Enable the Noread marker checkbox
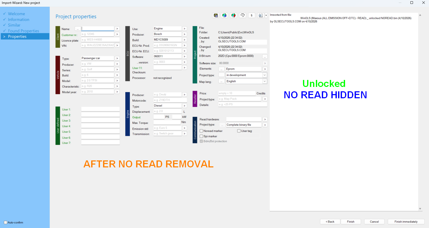Image resolution: width=429 pixels, height=228 pixels. coord(201,131)
